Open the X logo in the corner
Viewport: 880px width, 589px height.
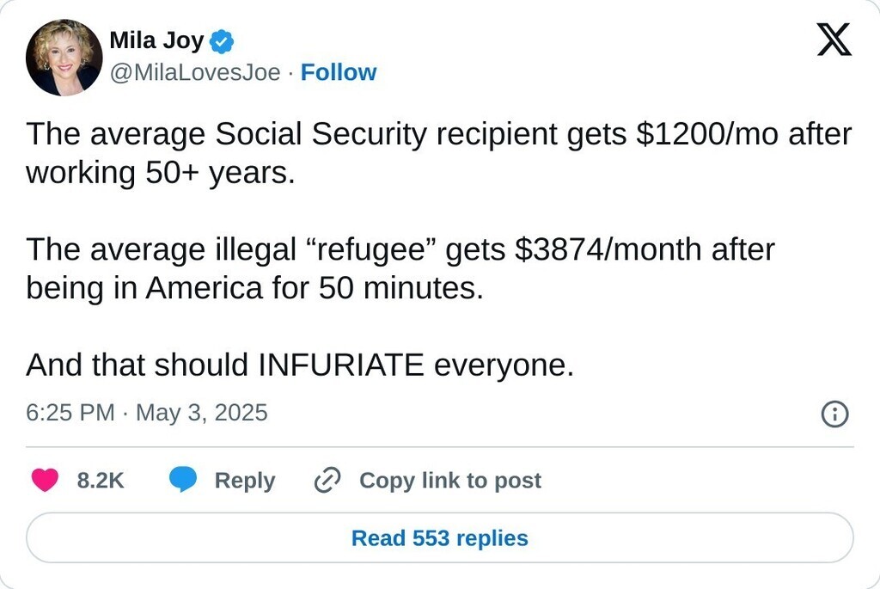click(834, 40)
